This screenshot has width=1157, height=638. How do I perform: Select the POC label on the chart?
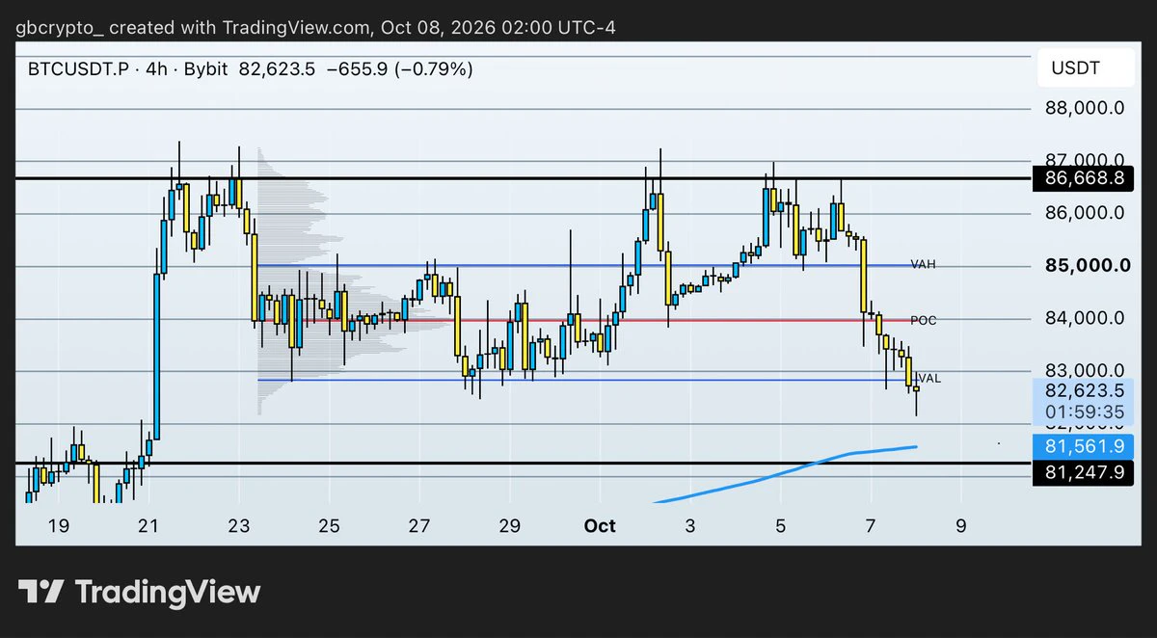pos(924,320)
